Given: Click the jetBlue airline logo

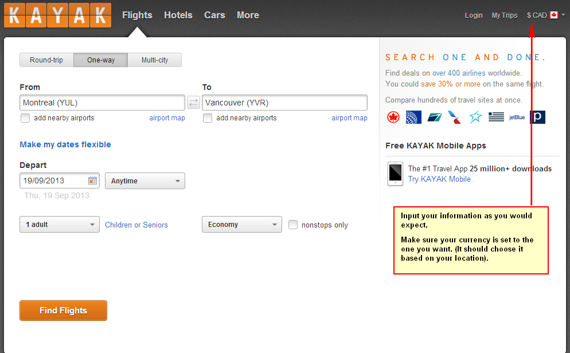Looking at the screenshot, I should [x=517, y=117].
